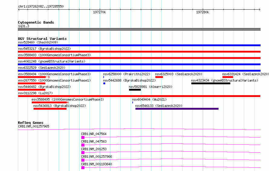
Task: Open the nsv4323434 (gnomADStructuralVariants) label
Action: [225, 80]
